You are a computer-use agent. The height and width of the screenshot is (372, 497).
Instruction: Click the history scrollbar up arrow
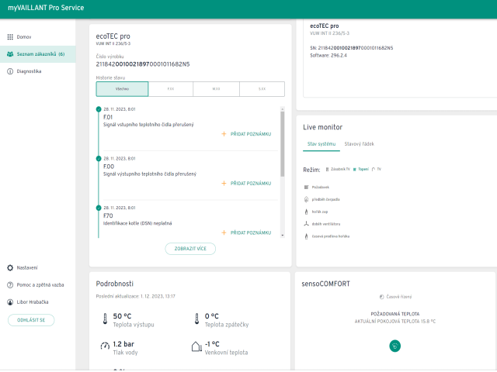click(283, 108)
